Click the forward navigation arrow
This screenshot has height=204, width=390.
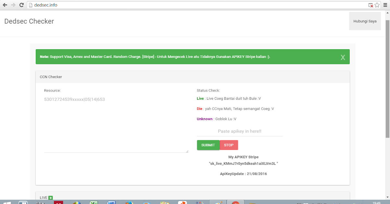point(13,5)
